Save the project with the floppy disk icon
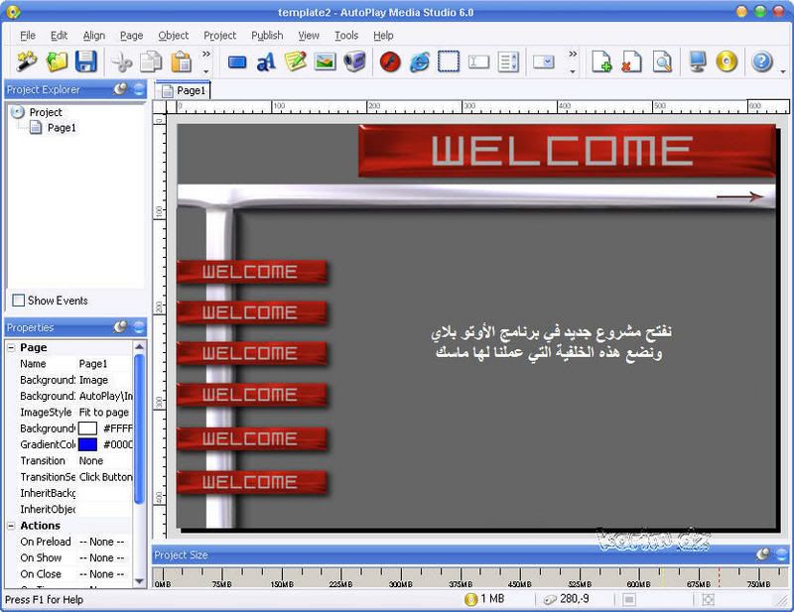The width and height of the screenshot is (794, 612). pyautogui.click(x=86, y=62)
